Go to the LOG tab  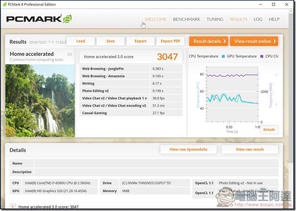[x=258, y=19]
